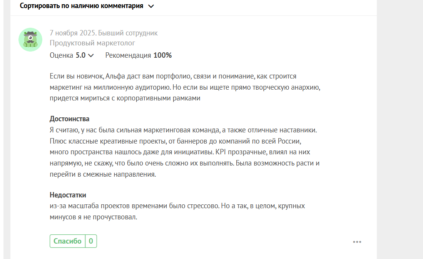Click the Недостатки heading
This screenshot has width=423, height=259.
coord(68,195)
